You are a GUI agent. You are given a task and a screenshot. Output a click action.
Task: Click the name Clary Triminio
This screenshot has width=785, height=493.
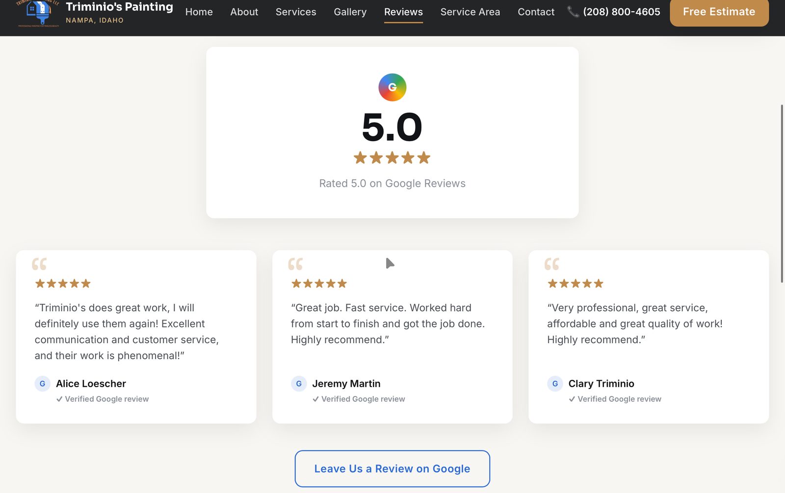601,384
